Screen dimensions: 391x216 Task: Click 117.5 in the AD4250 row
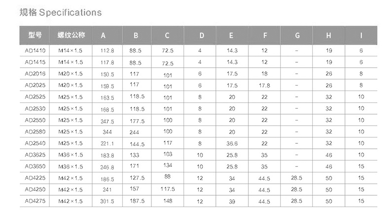pyautogui.click(x=167, y=189)
